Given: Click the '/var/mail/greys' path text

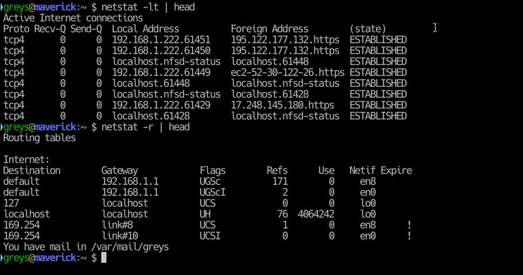Looking at the screenshot, I should (x=130, y=247).
